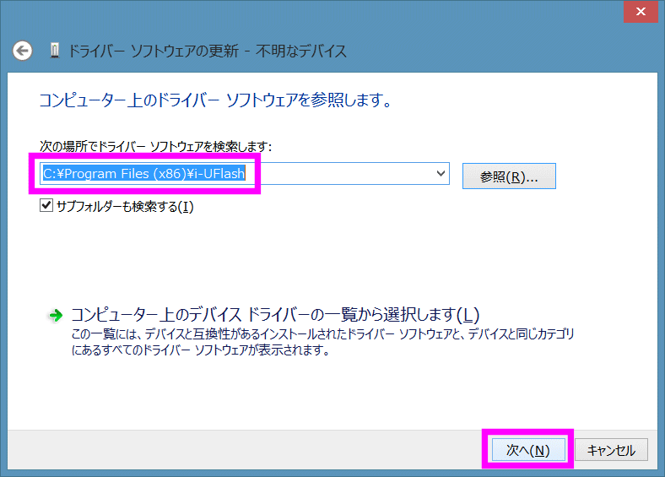Toggle the サブフォルダーも検索する checkbox
665x477 pixels.
tap(46, 206)
